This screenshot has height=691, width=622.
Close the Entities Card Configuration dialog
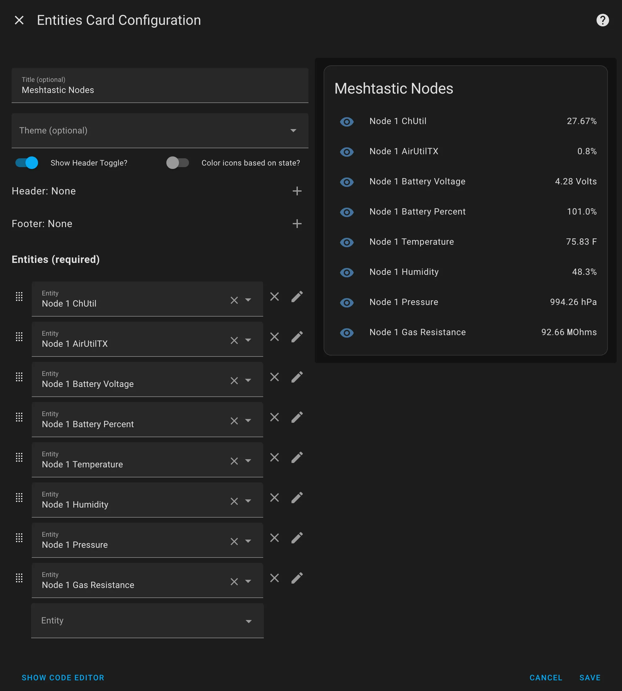pos(19,20)
